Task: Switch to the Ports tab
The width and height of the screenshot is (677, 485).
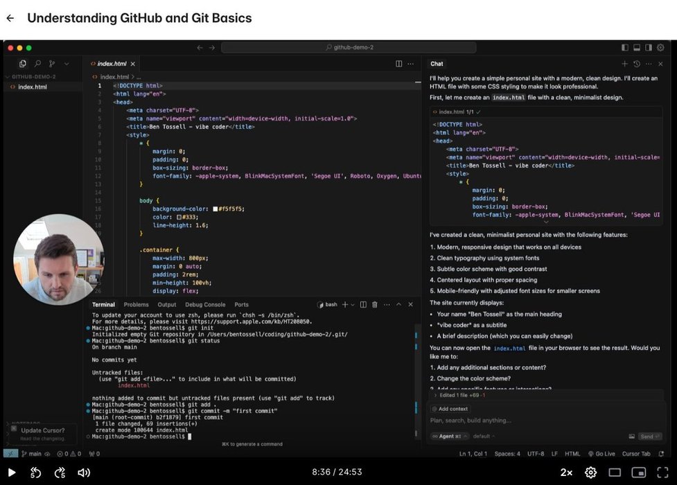Action: [x=241, y=305]
